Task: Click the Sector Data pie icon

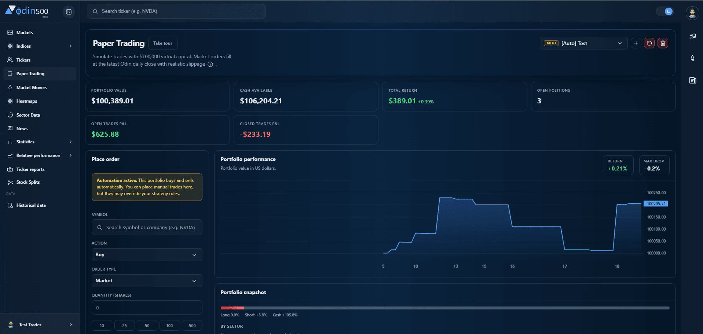Action: click(x=10, y=115)
